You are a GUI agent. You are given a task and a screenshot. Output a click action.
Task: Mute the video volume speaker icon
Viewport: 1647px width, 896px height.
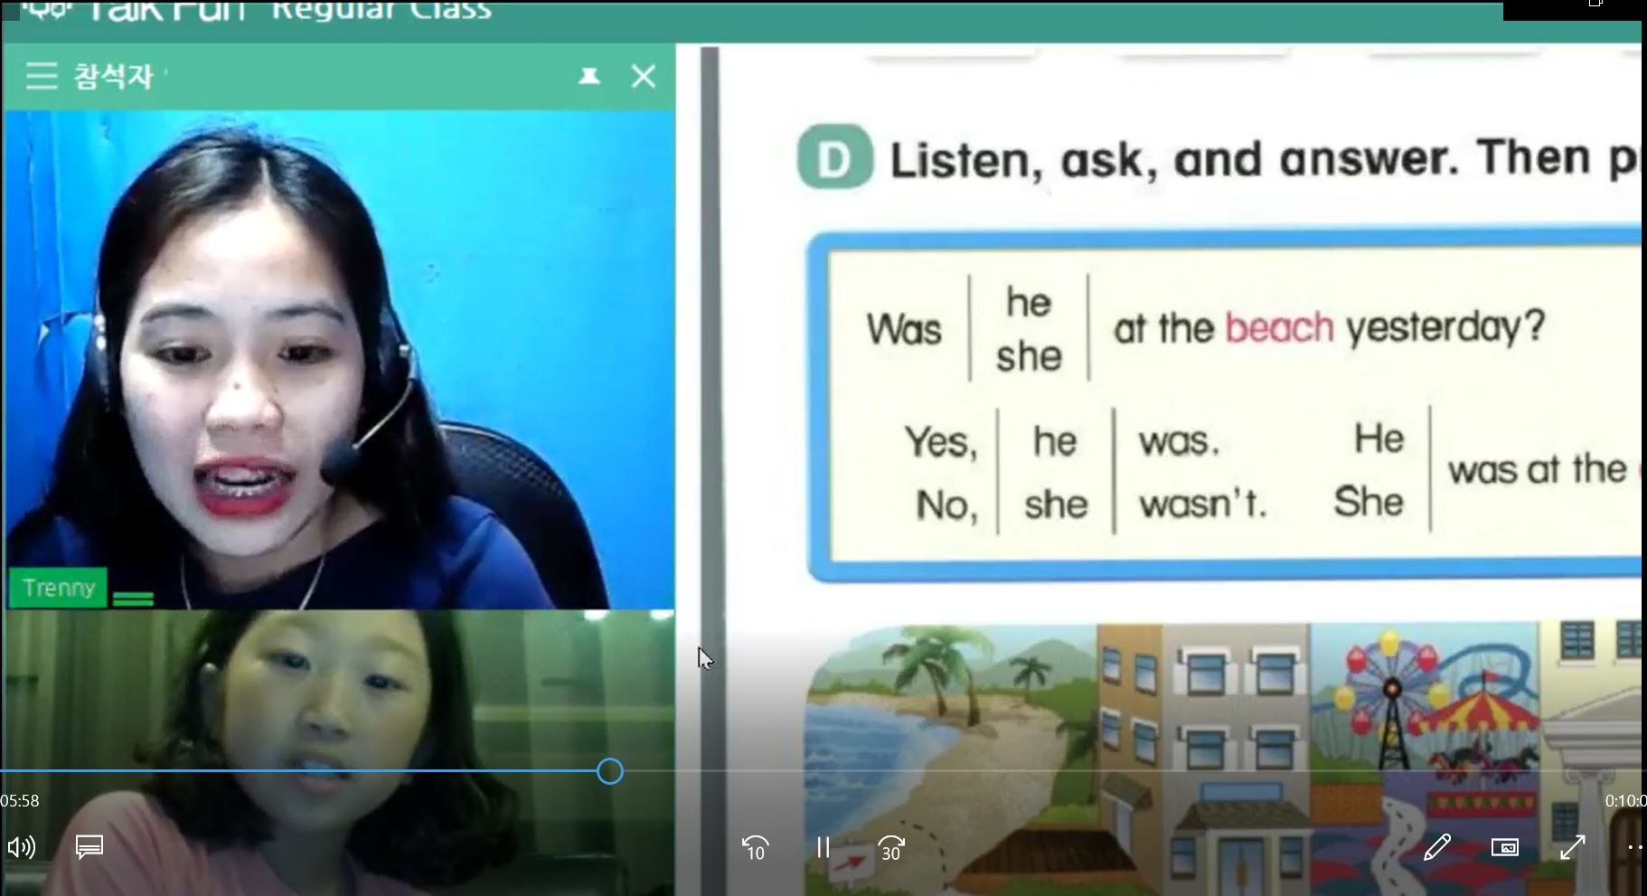(x=21, y=847)
